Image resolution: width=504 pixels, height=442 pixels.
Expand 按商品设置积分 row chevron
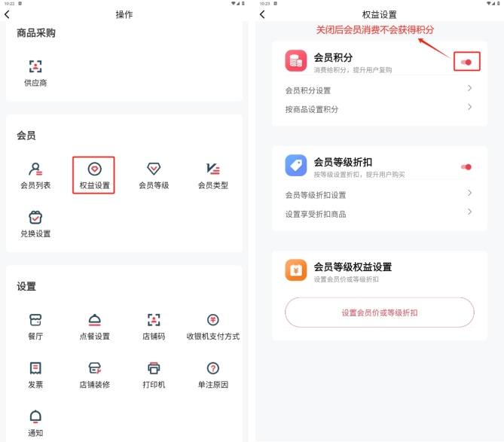(x=469, y=108)
